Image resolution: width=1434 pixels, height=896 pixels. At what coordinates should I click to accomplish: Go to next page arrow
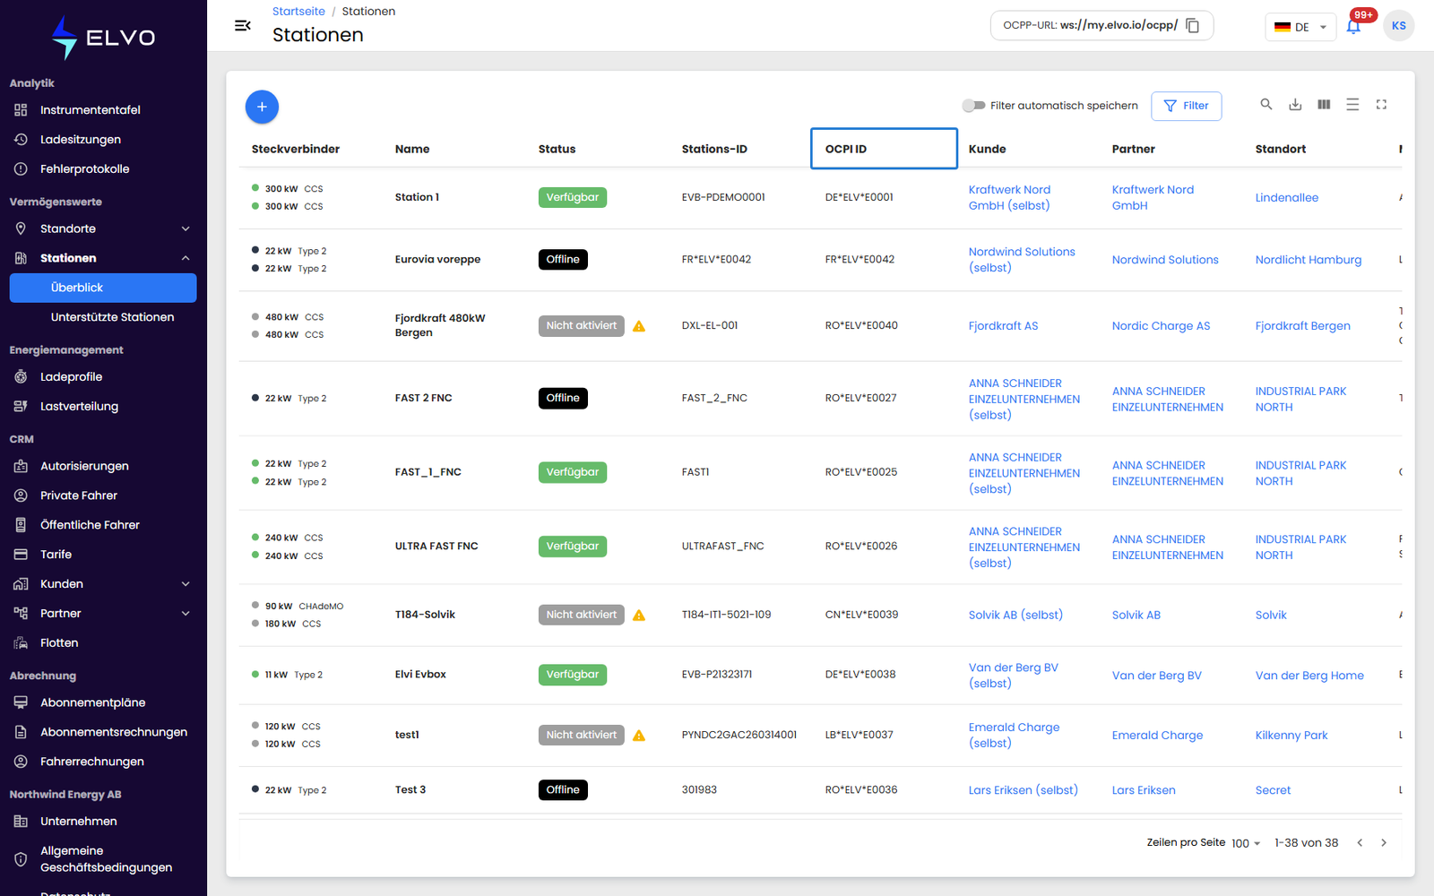click(1384, 842)
